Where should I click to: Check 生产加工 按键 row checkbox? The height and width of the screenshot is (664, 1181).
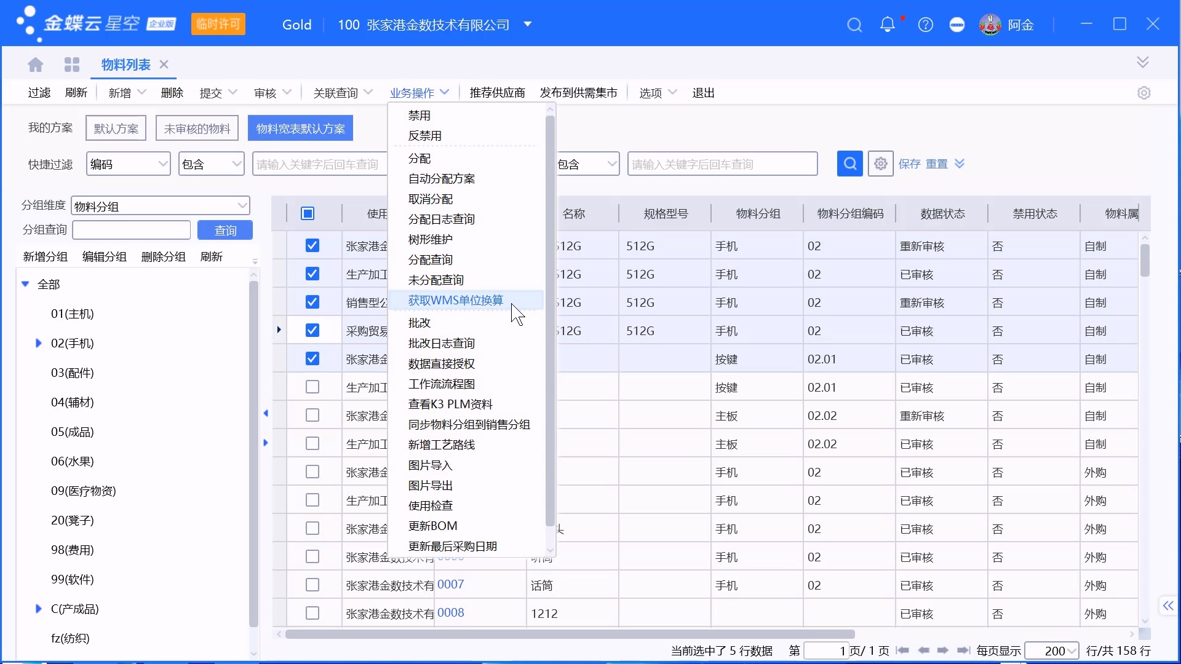point(312,387)
